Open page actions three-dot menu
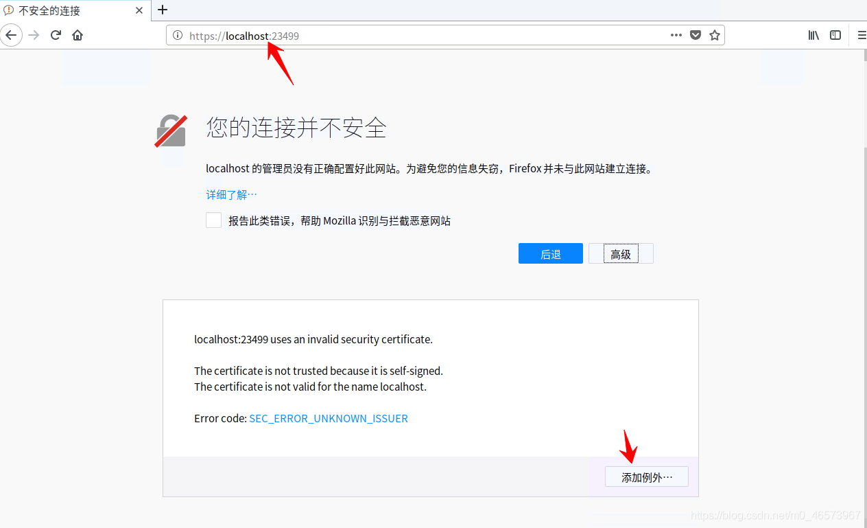Image resolution: width=867 pixels, height=528 pixels. pos(676,35)
